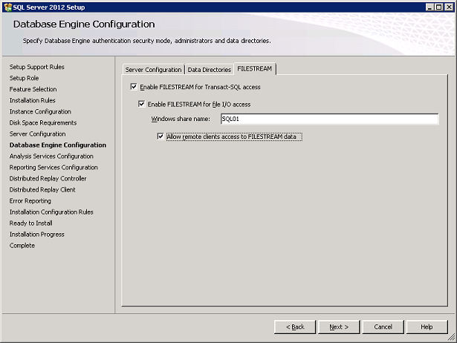457x343 pixels.
Task: Click the Windows share name label
Action: tap(181, 119)
